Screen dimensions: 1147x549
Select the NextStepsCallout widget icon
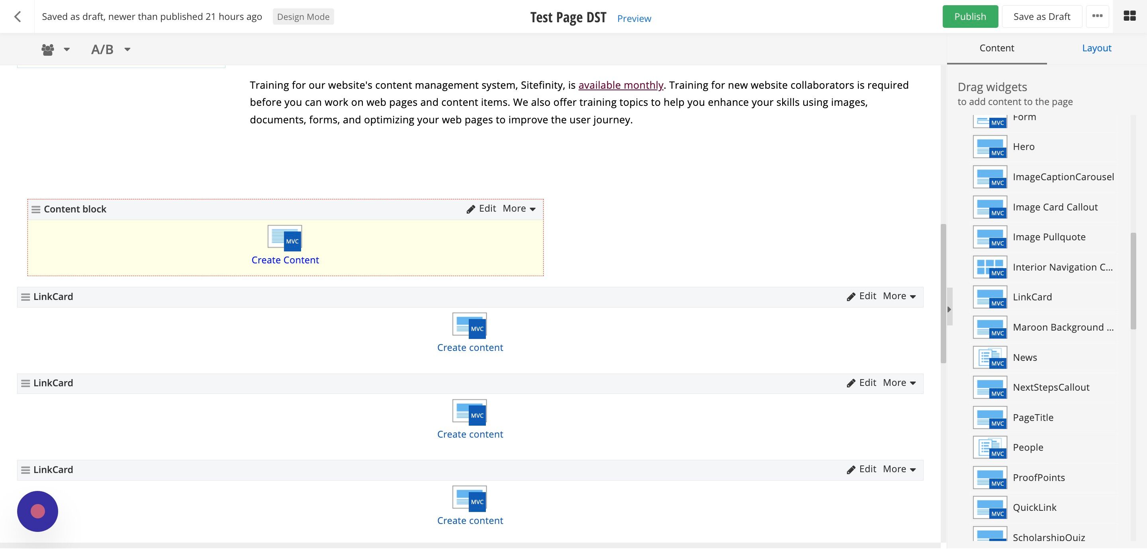pos(990,387)
